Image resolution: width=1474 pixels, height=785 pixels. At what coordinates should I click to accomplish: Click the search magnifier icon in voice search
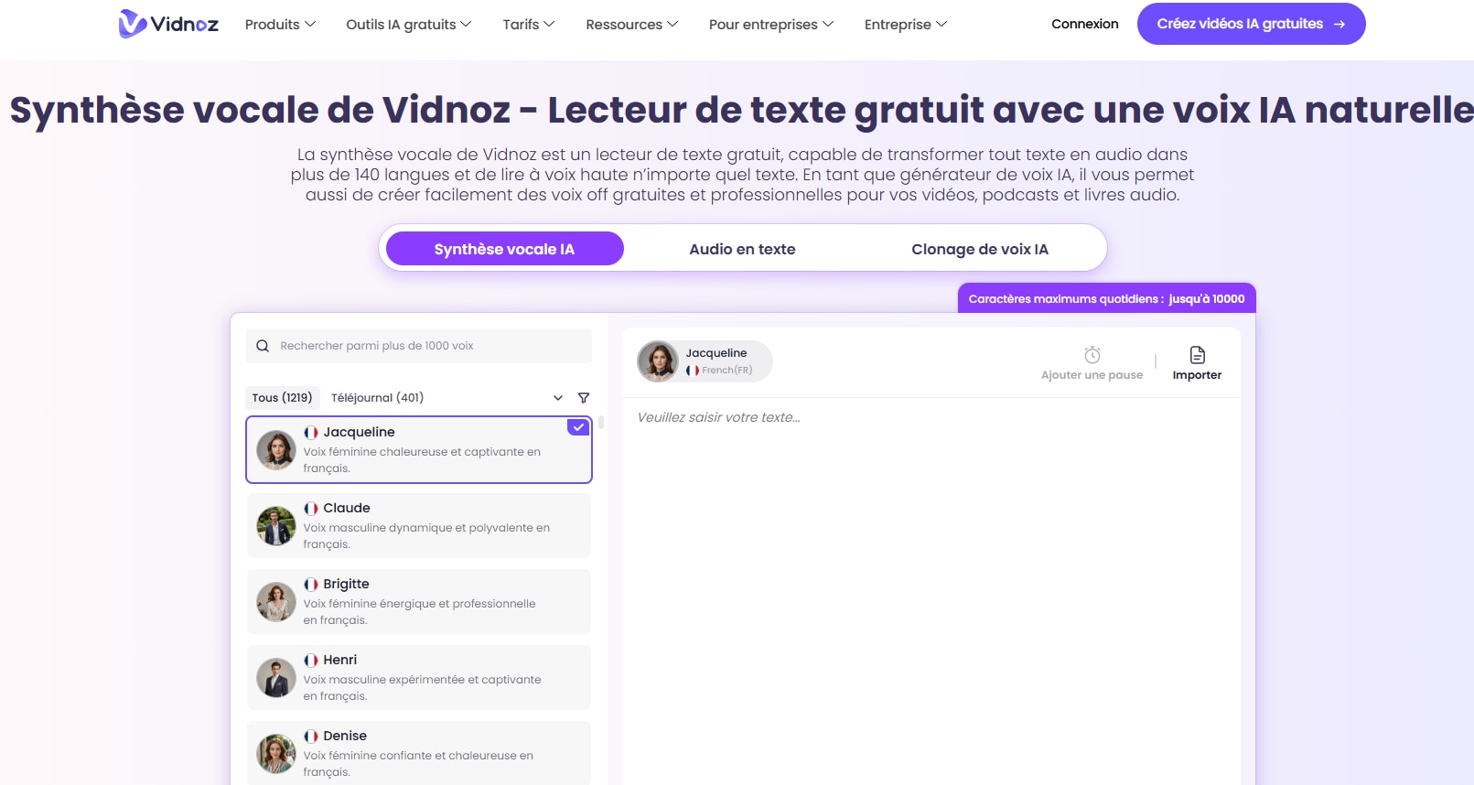263,346
